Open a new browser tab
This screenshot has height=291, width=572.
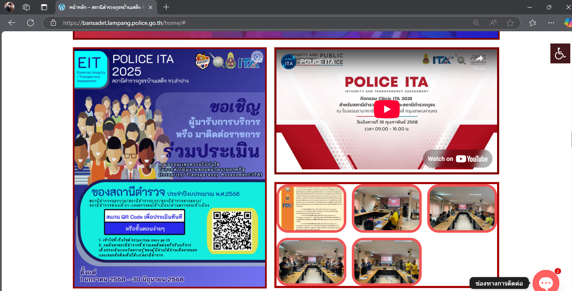166,7
